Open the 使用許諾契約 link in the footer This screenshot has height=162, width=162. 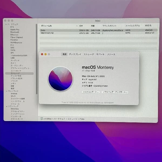(x=109, y=103)
